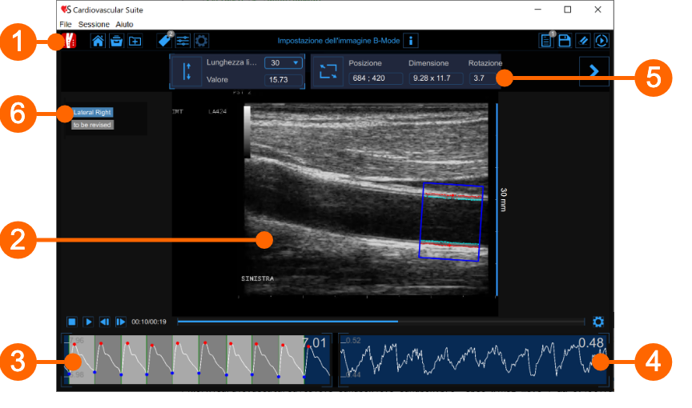Viewport: 692px width, 408px height.
Task: Open the report document icon
Action: click(547, 41)
